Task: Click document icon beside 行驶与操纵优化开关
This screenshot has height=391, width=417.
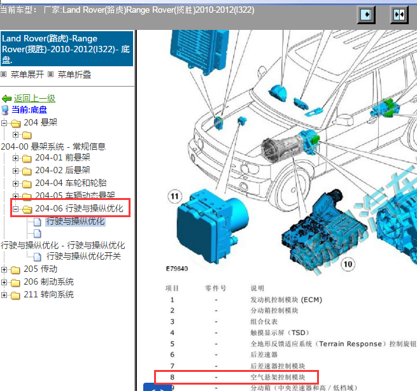Action: pyautogui.click(x=38, y=257)
